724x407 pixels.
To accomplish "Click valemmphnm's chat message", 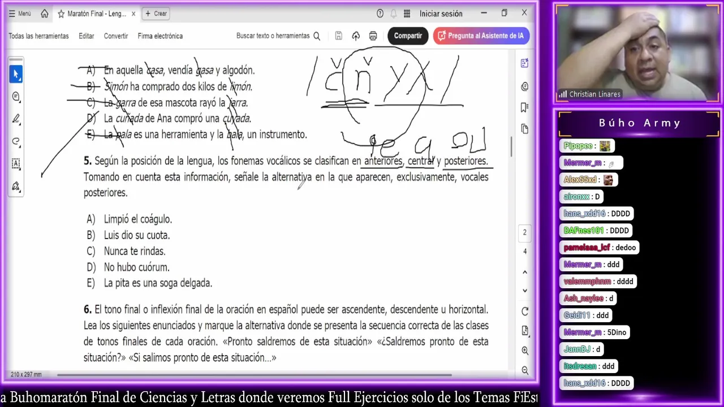I will [x=599, y=282].
